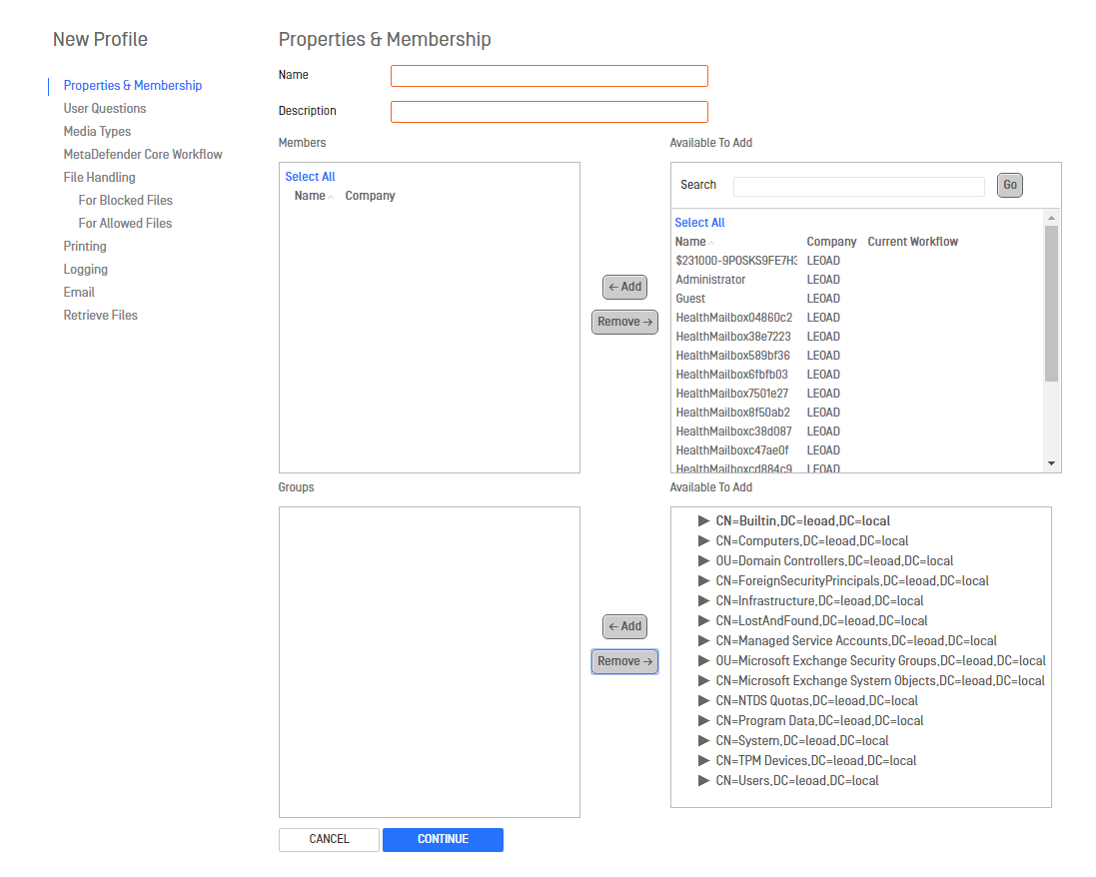This screenshot has height=877, width=1096.
Task: Click the profile Name input field
Action: (x=548, y=76)
